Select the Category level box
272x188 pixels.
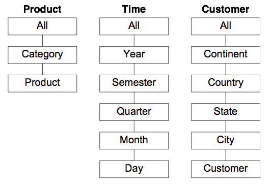(42, 55)
